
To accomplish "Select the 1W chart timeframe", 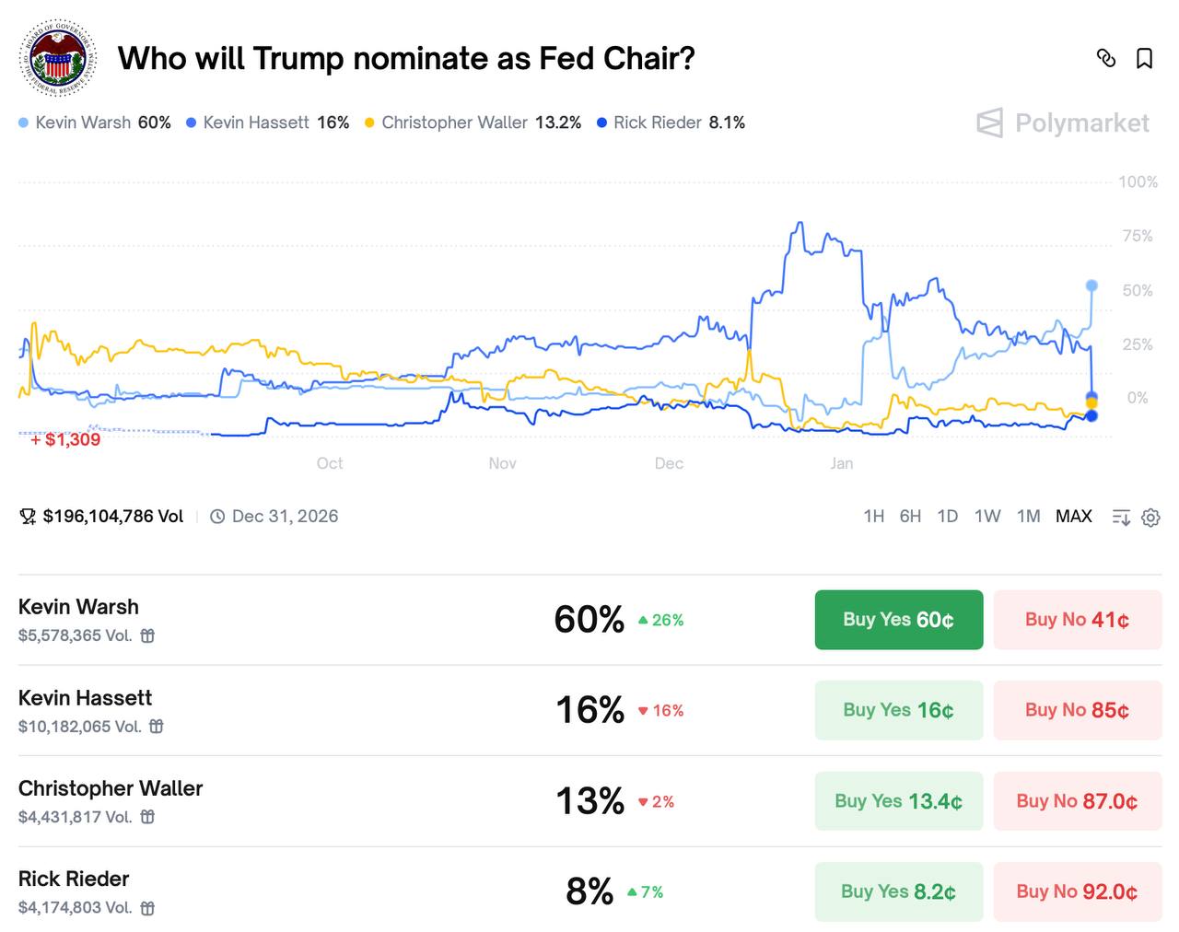I will pos(986,517).
